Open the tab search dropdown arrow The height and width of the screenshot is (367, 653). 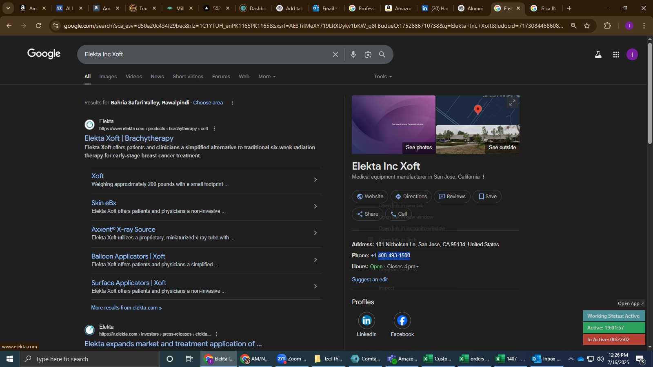[8, 8]
